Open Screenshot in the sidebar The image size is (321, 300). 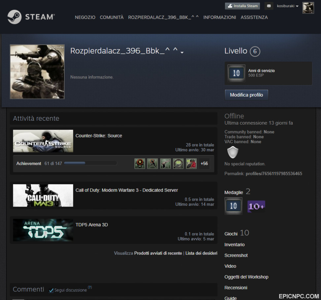[x=236, y=255]
